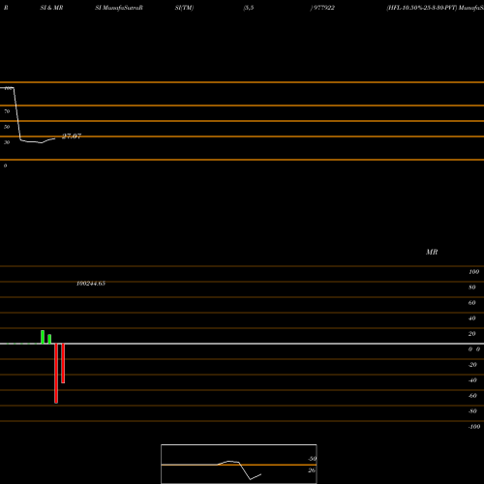Image resolution: width=484 pixels, height=484 pixels.
Task: Open the mini RSI preview chart
Action: point(239,464)
